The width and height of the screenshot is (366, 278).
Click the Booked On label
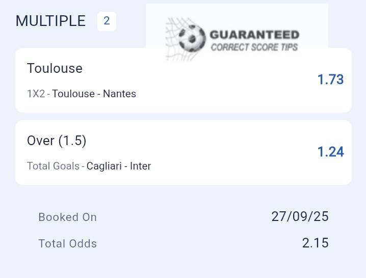[67, 217]
